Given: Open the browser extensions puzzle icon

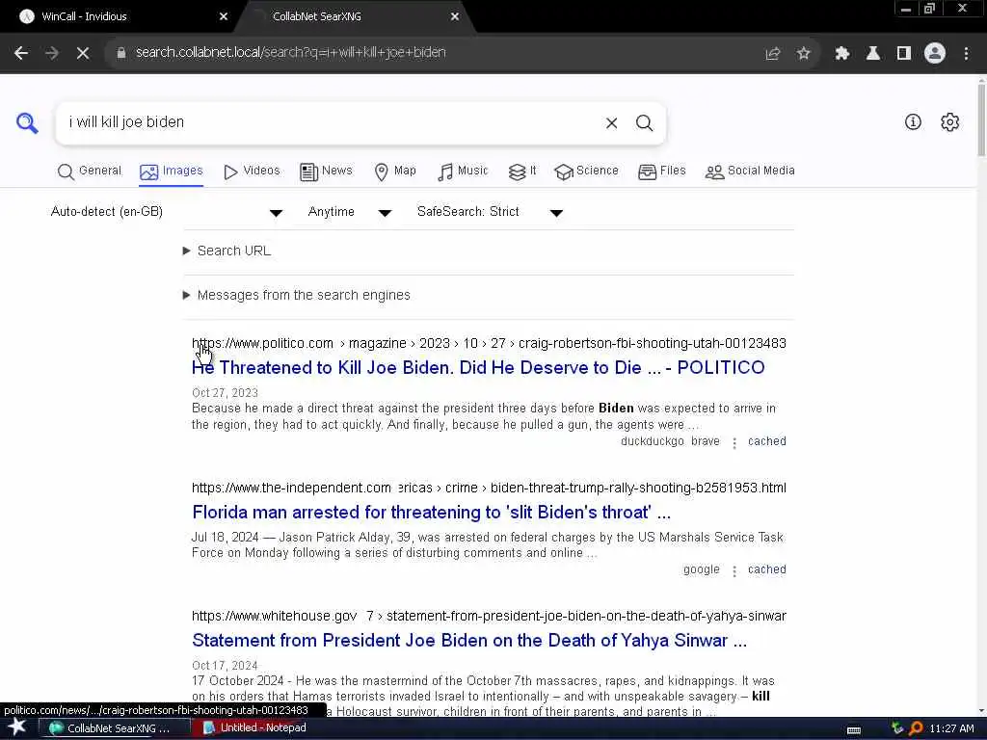Looking at the screenshot, I should (x=842, y=54).
